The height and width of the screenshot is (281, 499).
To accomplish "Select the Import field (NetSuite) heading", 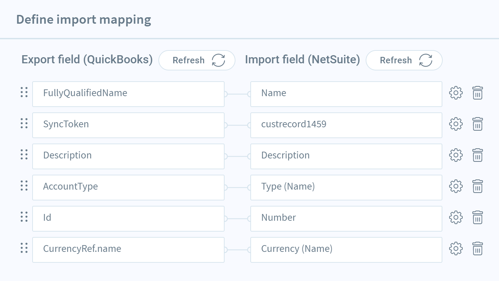I will pyautogui.click(x=303, y=60).
